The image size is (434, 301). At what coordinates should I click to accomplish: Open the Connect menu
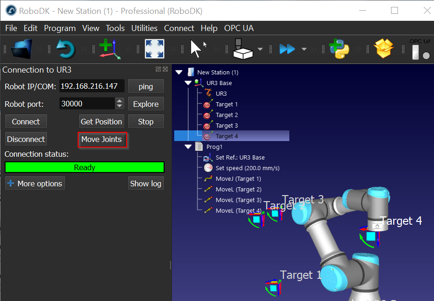179,28
